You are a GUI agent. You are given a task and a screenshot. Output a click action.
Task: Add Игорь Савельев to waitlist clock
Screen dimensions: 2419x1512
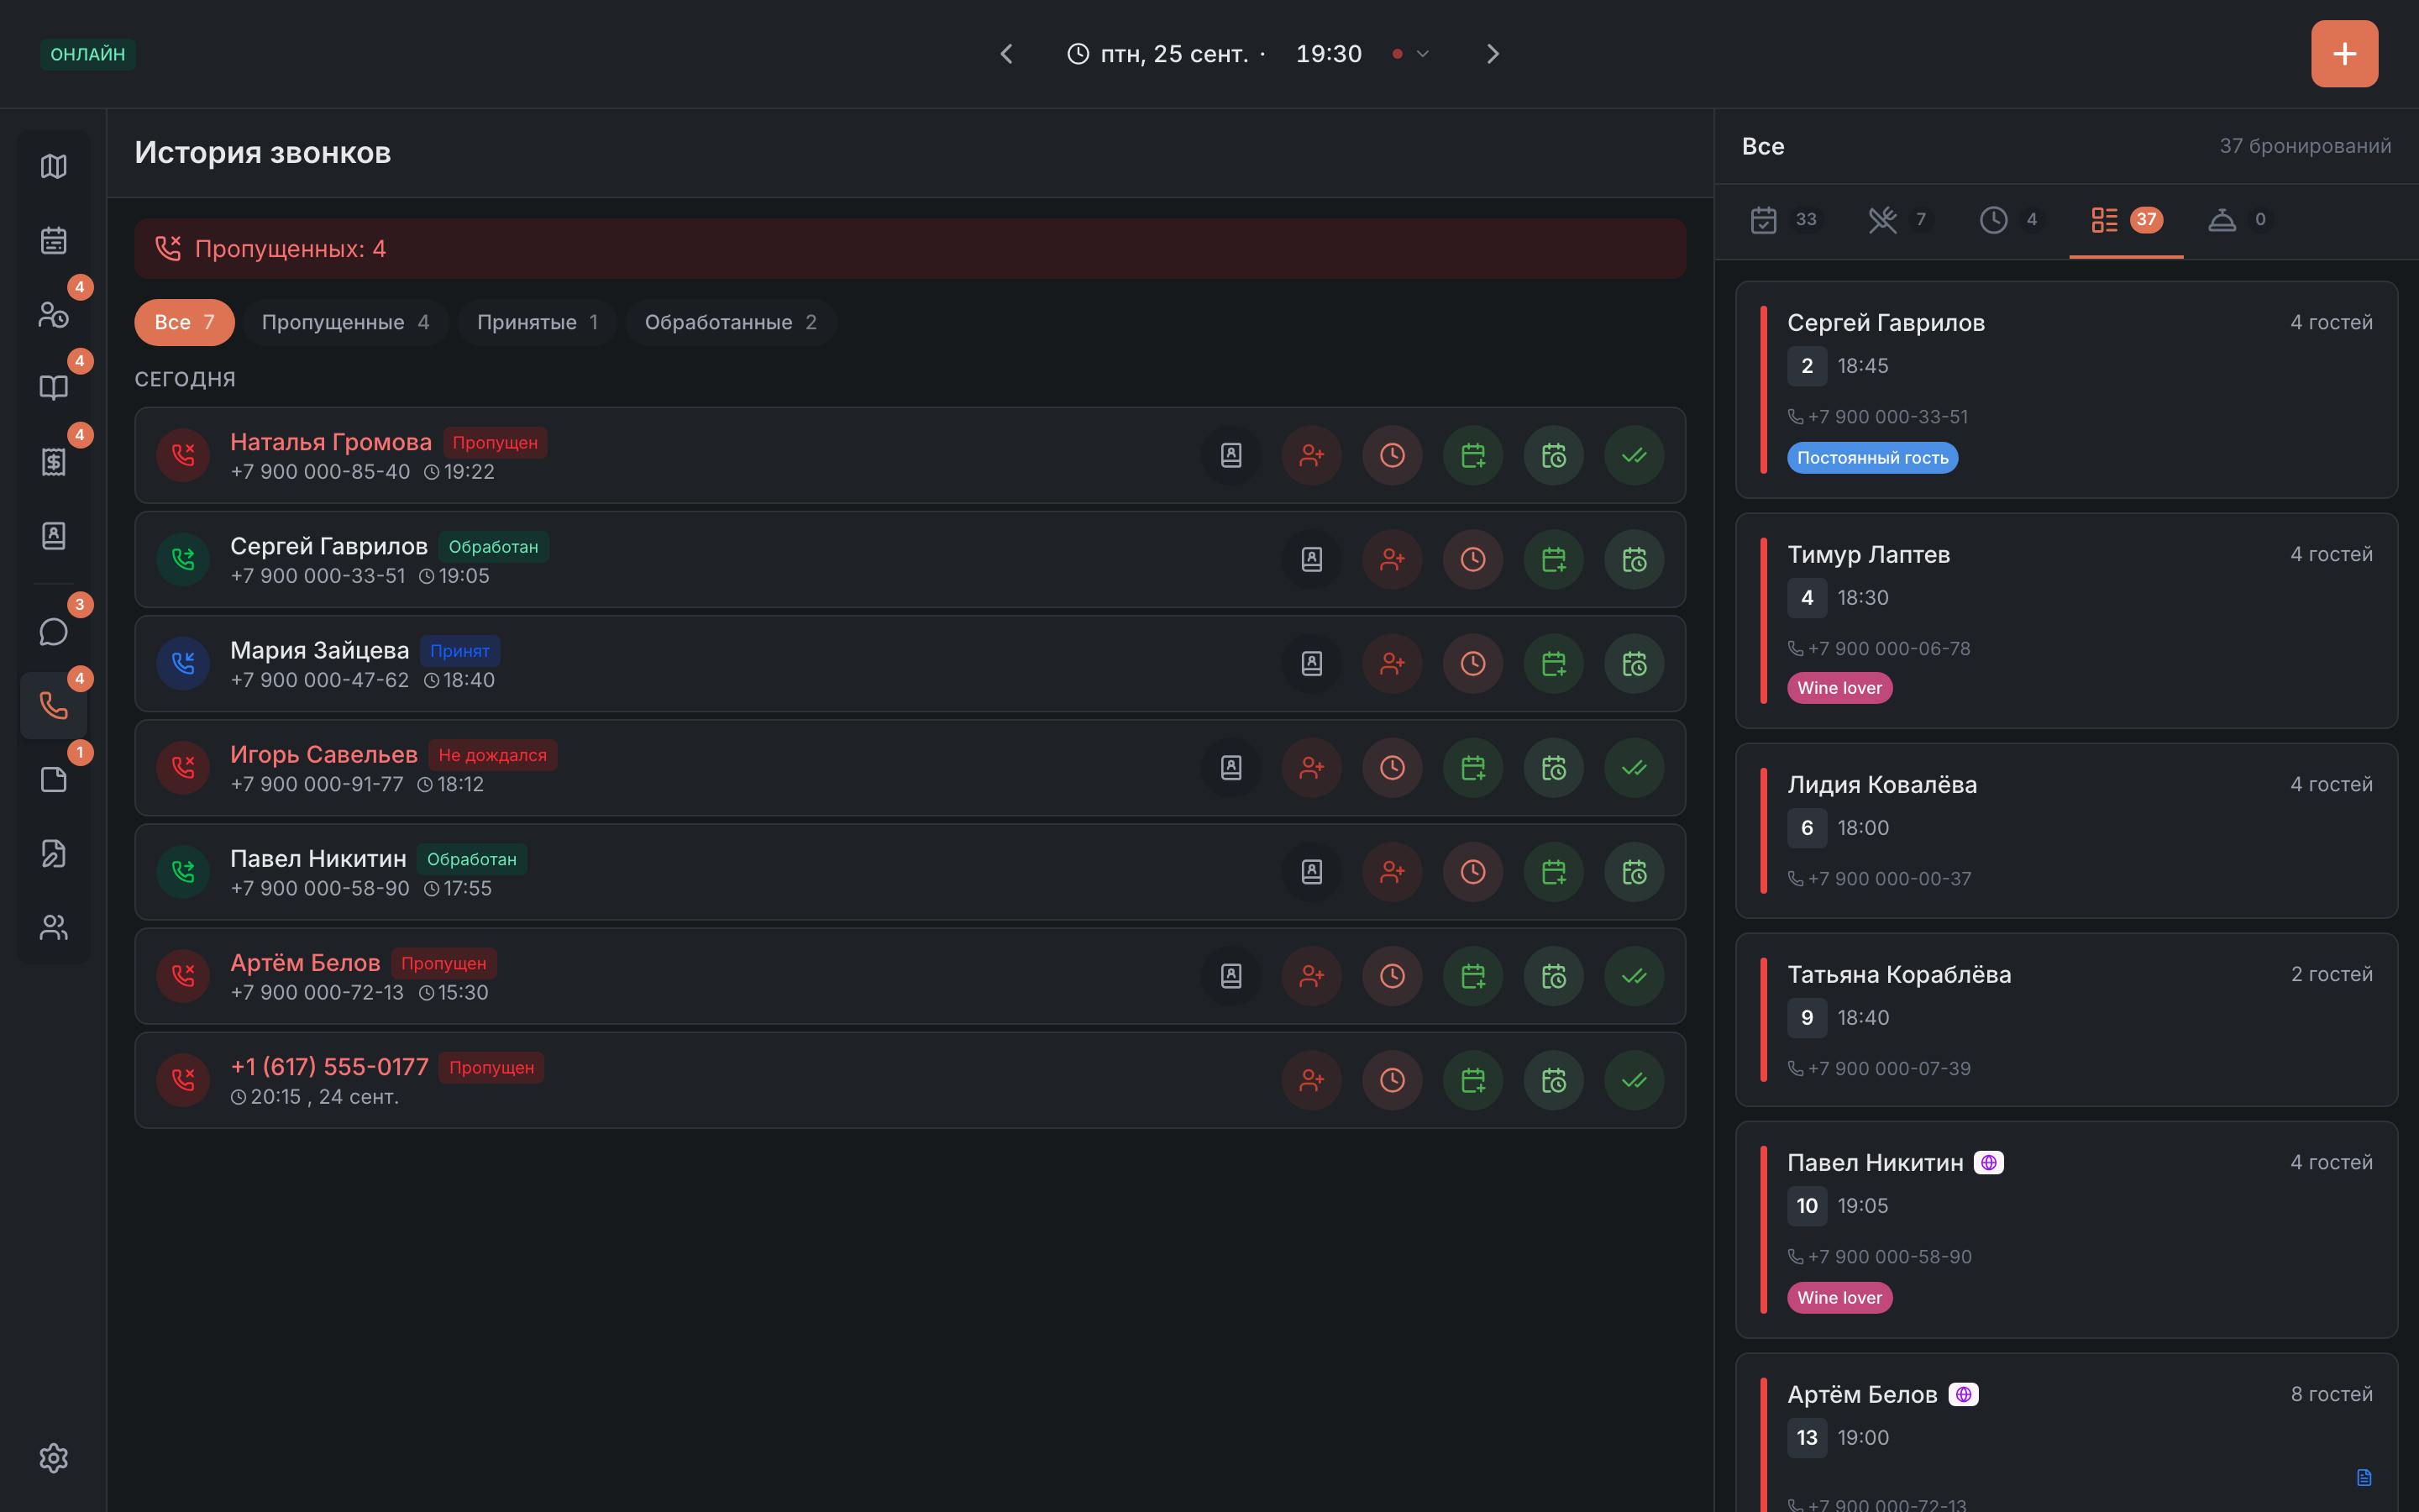click(x=1393, y=768)
